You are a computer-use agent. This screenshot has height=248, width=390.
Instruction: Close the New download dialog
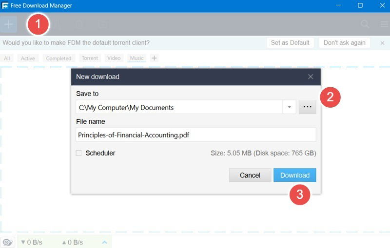[x=311, y=77]
